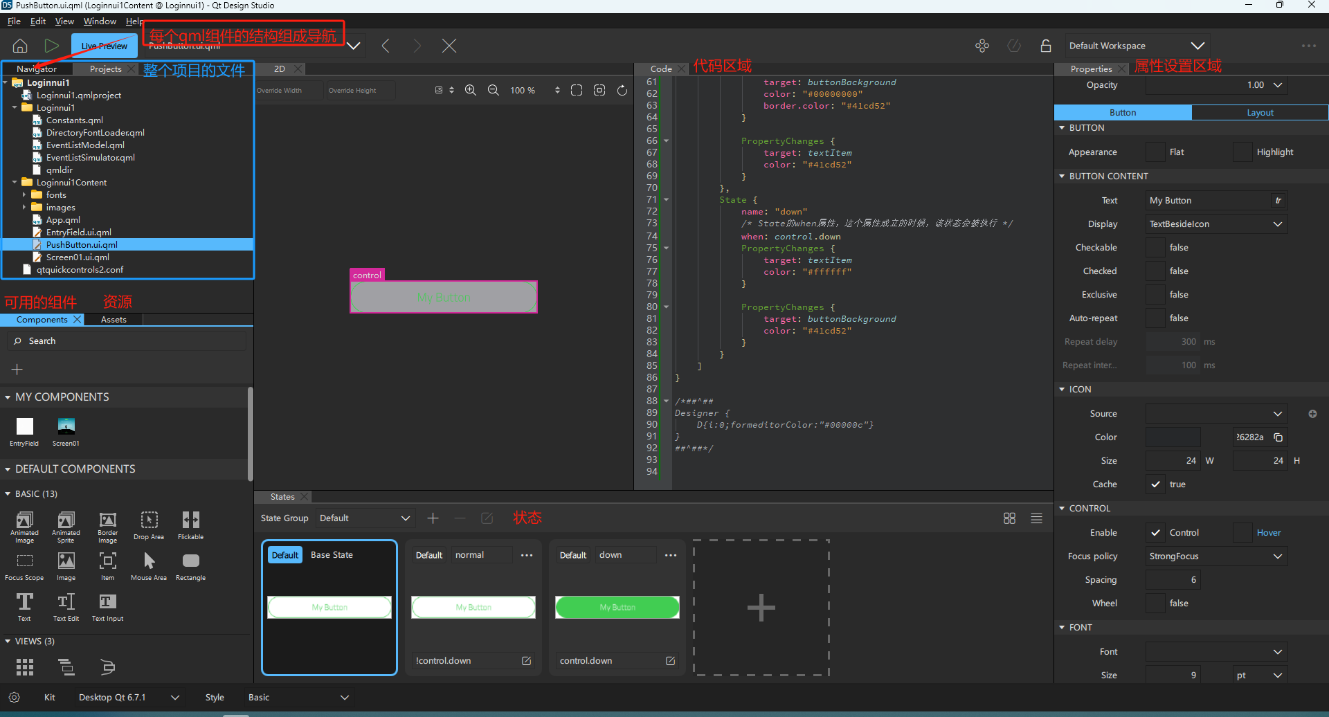The height and width of the screenshot is (717, 1329).
Task: Open the Focus policy StrongFocus dropdown
Action: click(1216, 556)
